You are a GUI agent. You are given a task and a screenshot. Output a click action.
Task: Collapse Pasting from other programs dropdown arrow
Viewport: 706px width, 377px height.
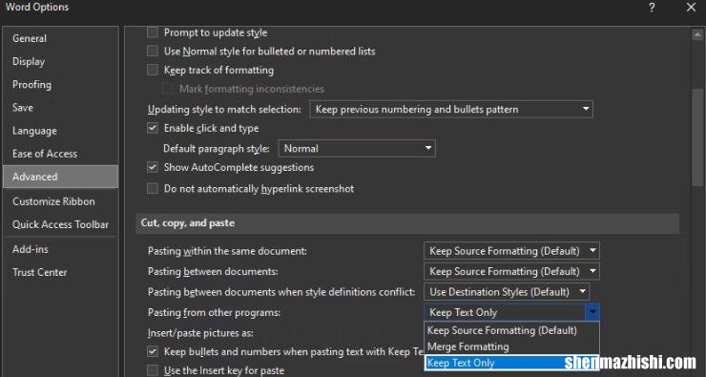(x=592, y=312)
